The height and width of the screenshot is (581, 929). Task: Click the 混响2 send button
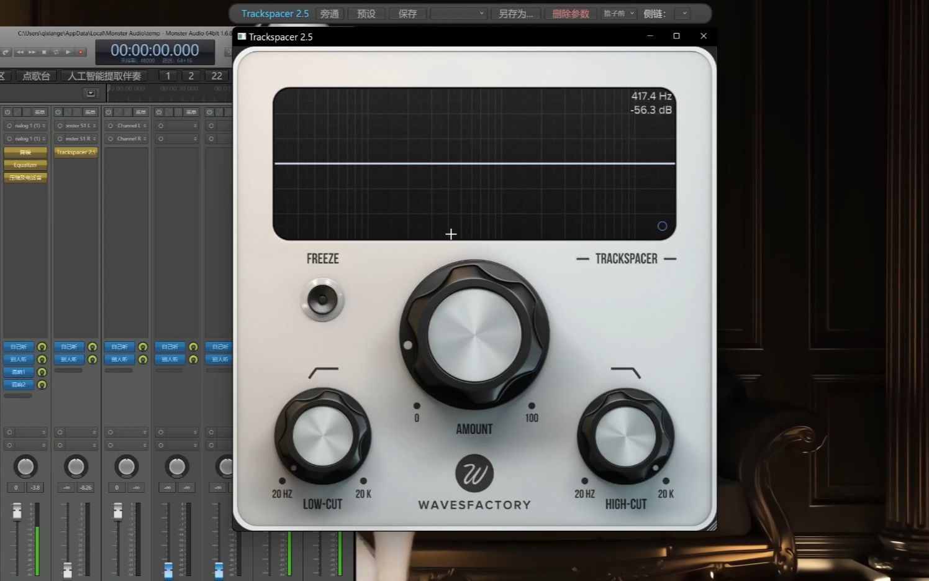tap(19, 385)
